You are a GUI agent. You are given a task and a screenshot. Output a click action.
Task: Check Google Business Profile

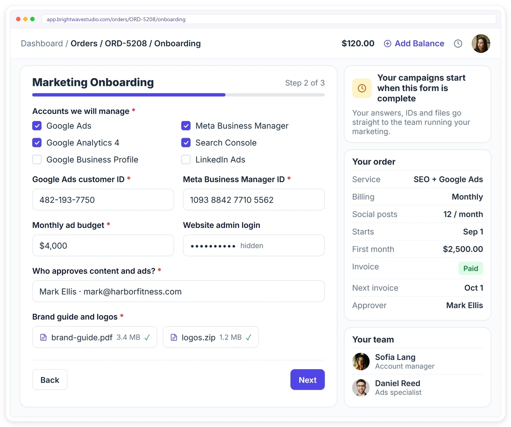(x=37, y=159)
